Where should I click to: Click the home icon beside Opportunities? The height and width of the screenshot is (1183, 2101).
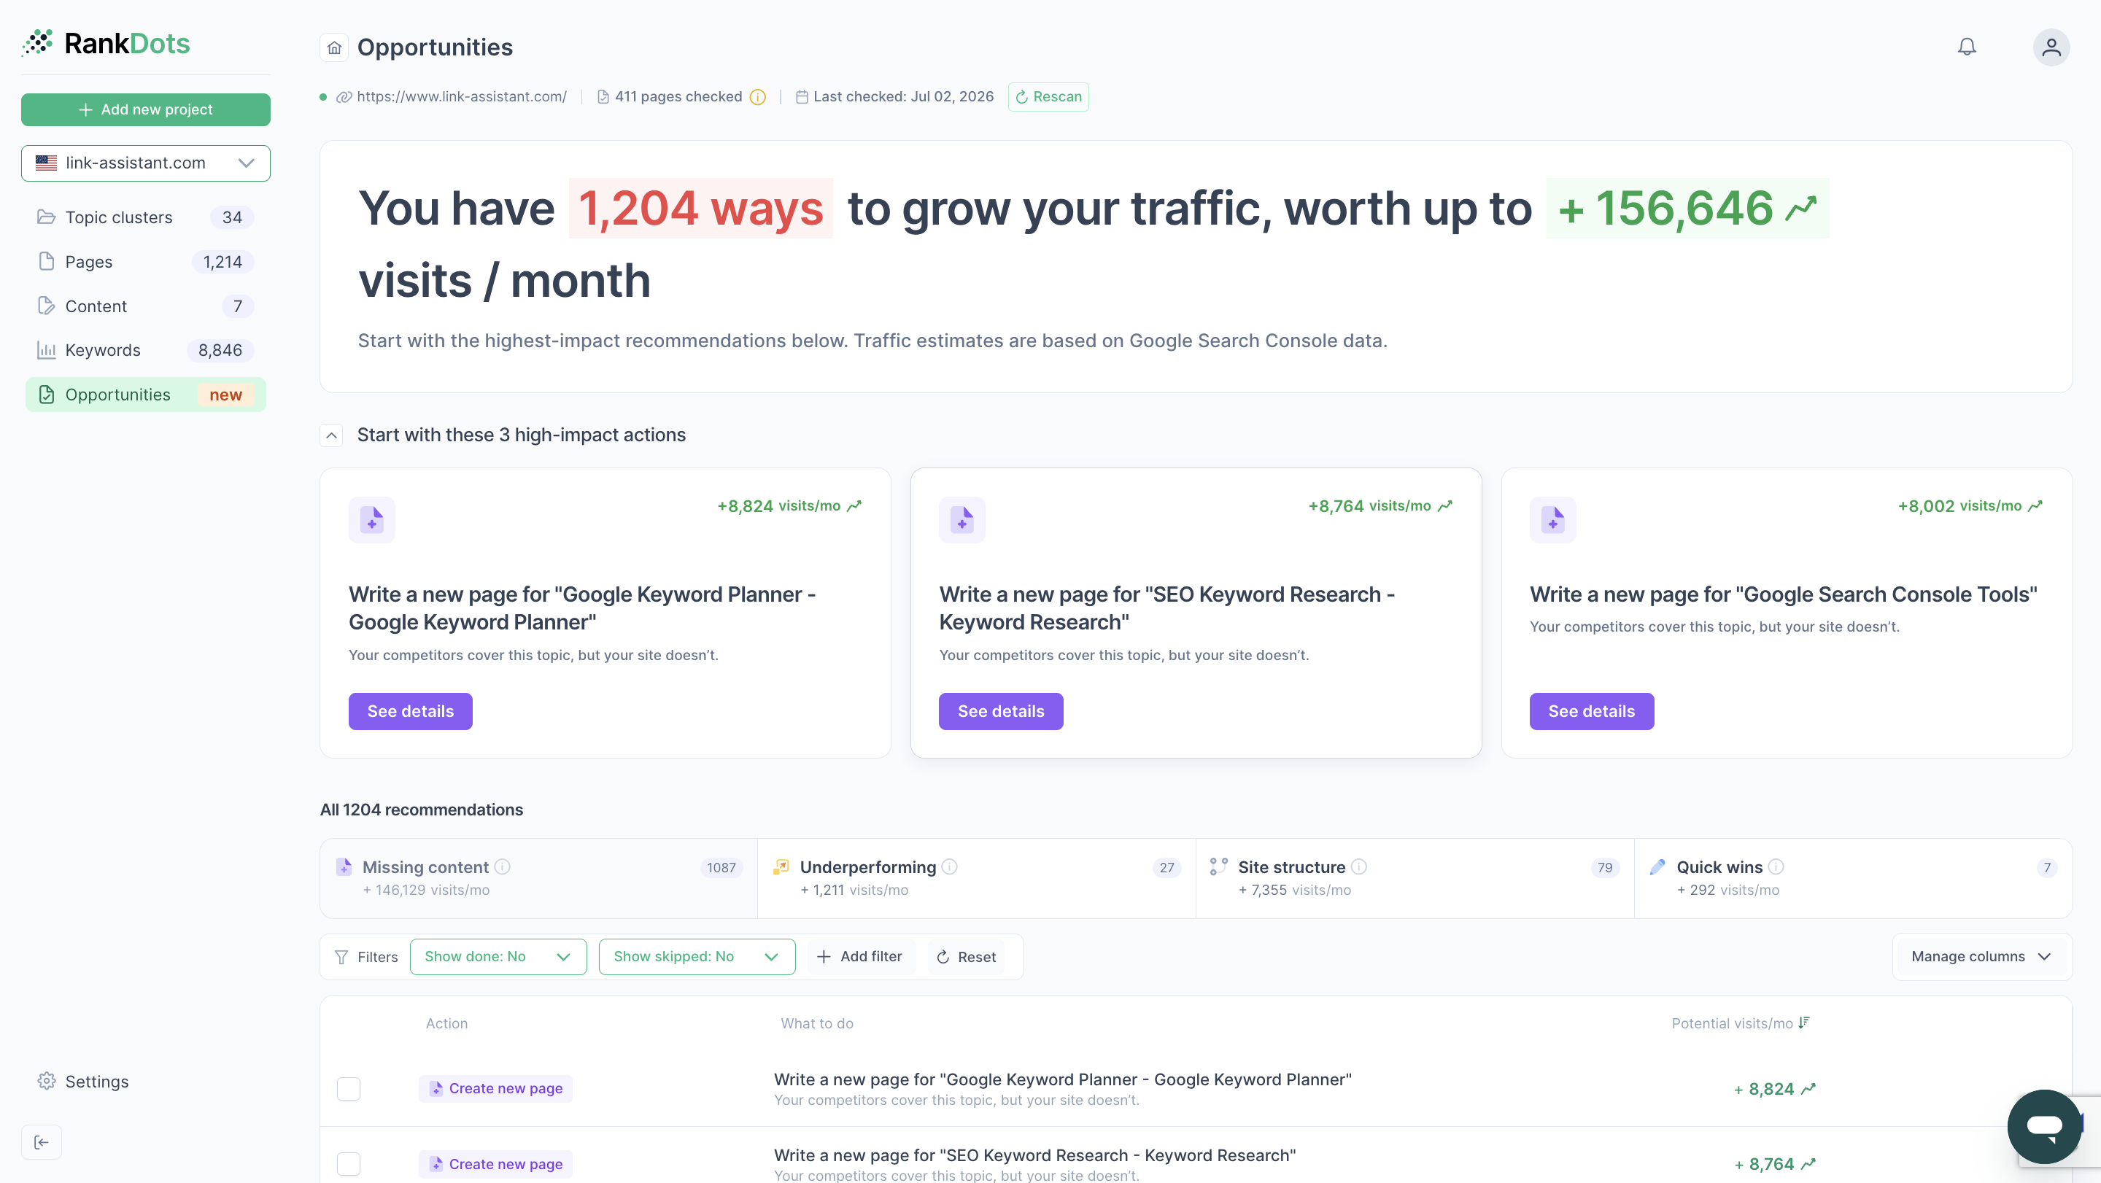334,47
